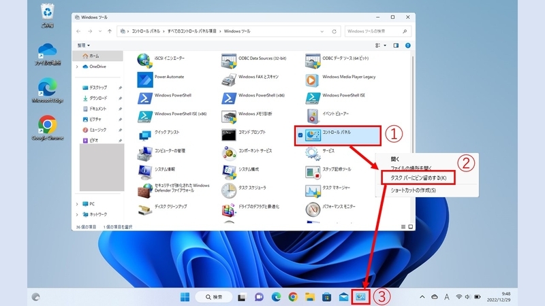Open システム情報

(156, 171)
